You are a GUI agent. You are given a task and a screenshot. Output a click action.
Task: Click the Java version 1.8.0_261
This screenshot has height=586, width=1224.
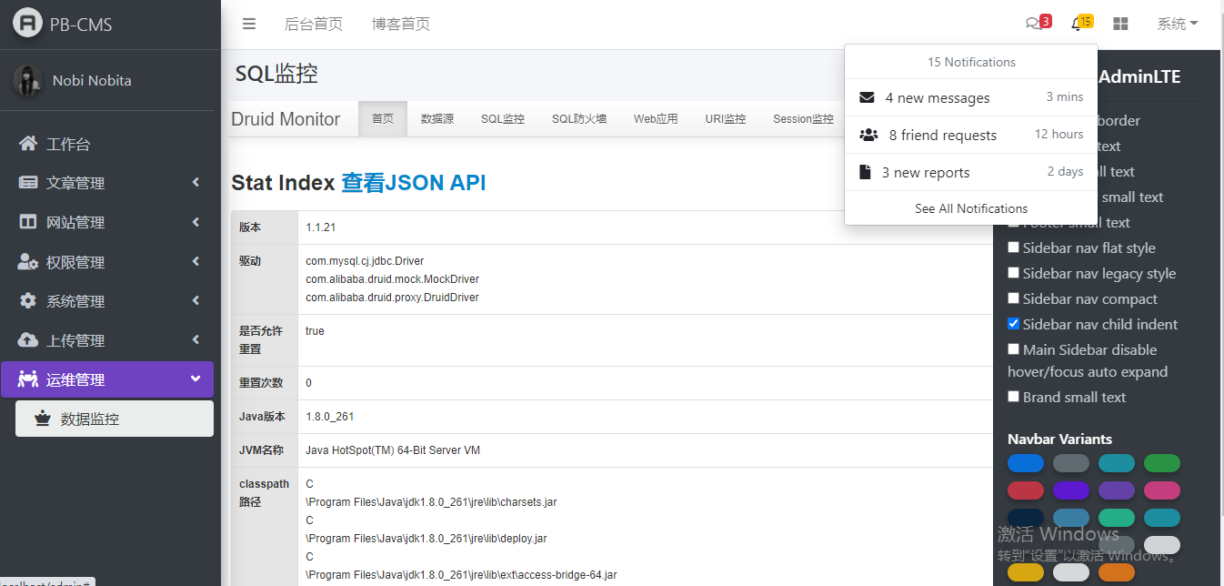click(330, 417)
